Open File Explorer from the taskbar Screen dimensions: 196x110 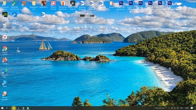click(14, 108)
